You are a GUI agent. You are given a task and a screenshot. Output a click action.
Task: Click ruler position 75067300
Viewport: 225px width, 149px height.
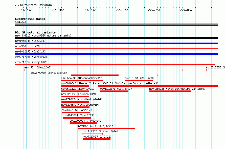pyautogui.click(x=26, y=10)
